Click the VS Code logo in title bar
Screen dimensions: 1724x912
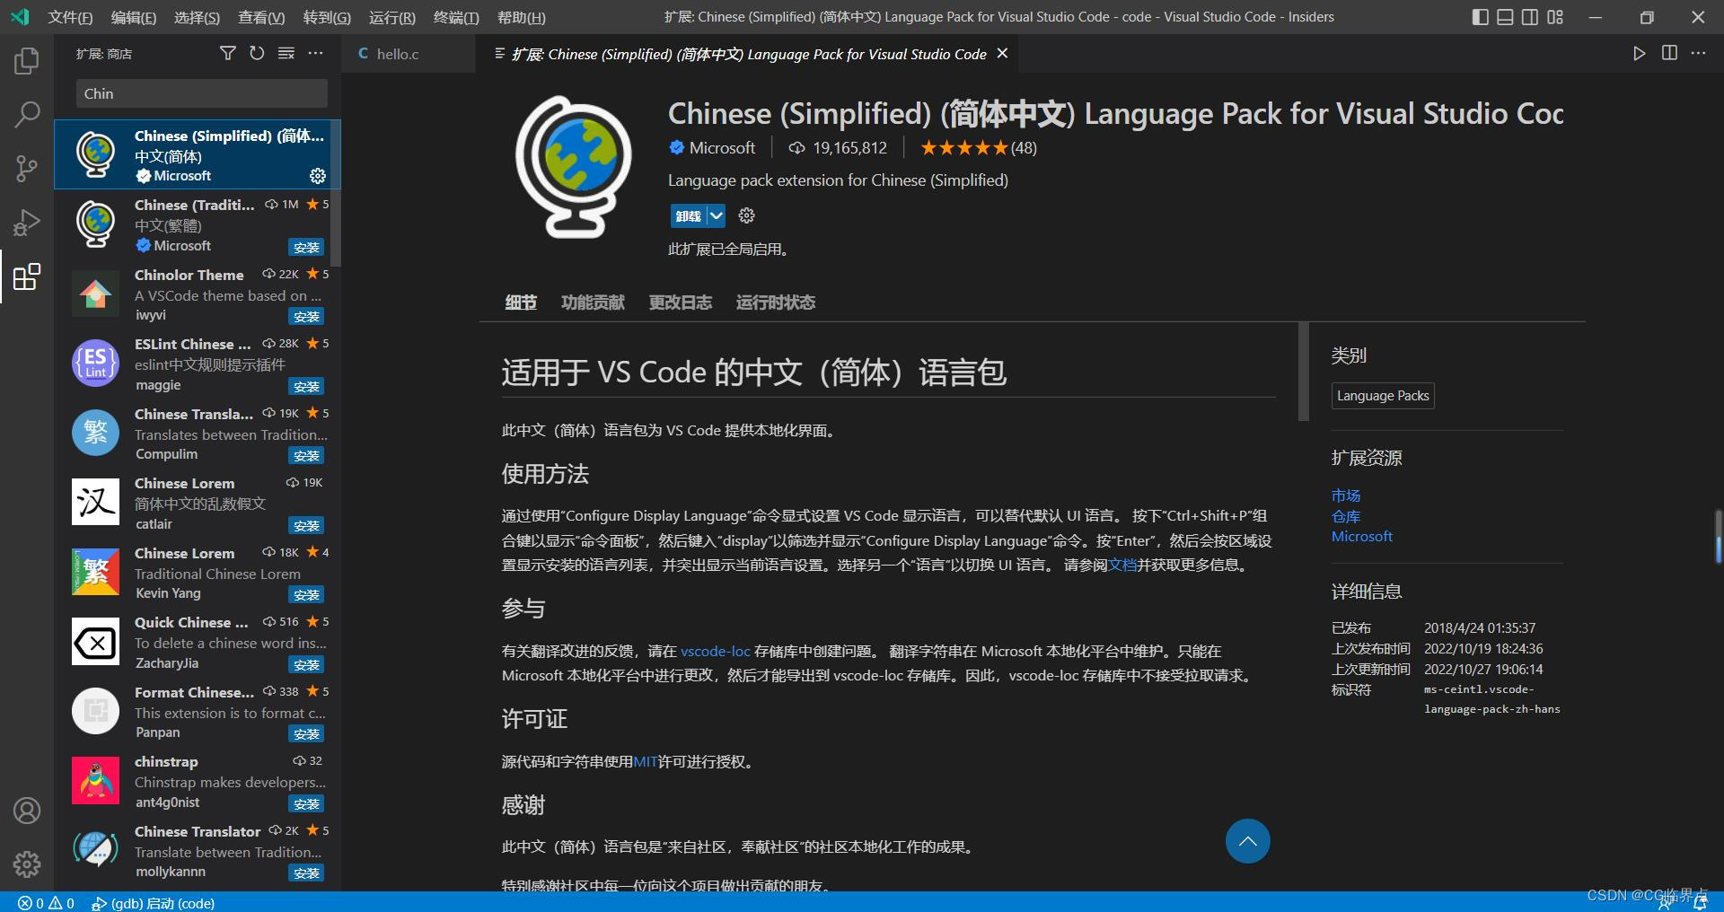(x=20, y=17)
